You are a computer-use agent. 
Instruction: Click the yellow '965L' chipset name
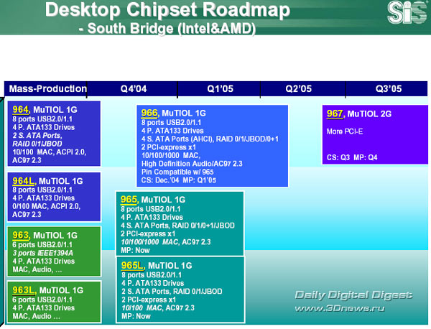click(x=132, y=266)
